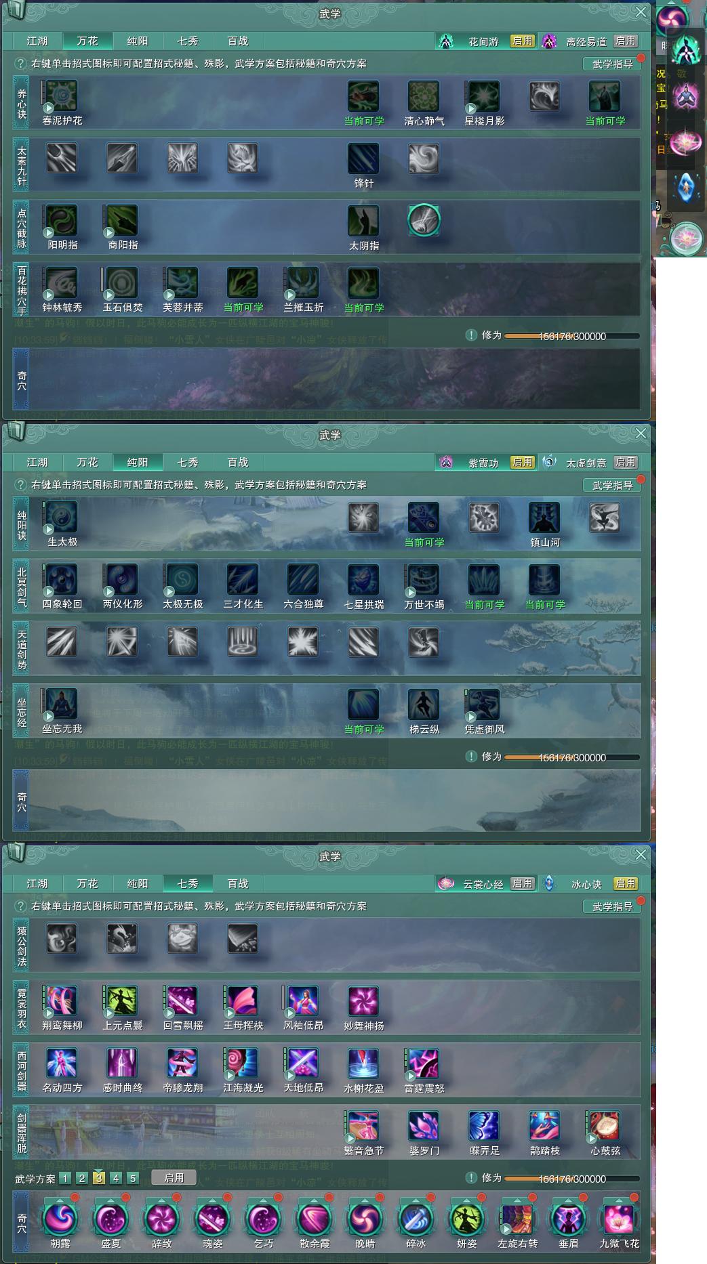Open 武学指导 in the 花间游 window

[x=612, y=64]
